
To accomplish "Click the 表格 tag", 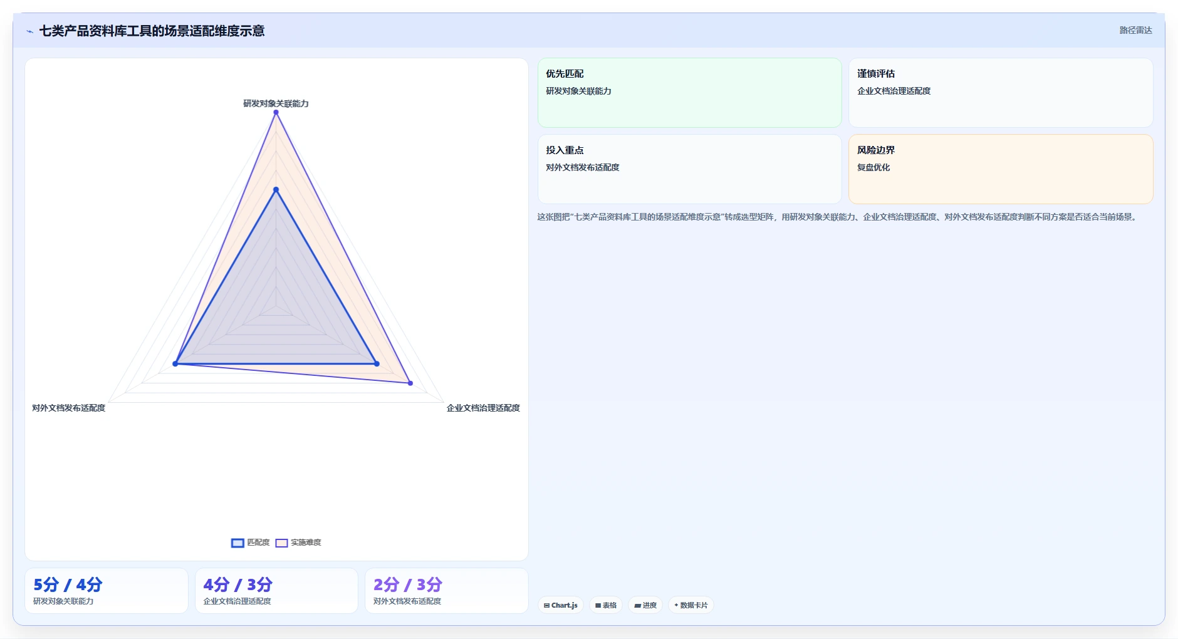I will pos(606,605).
